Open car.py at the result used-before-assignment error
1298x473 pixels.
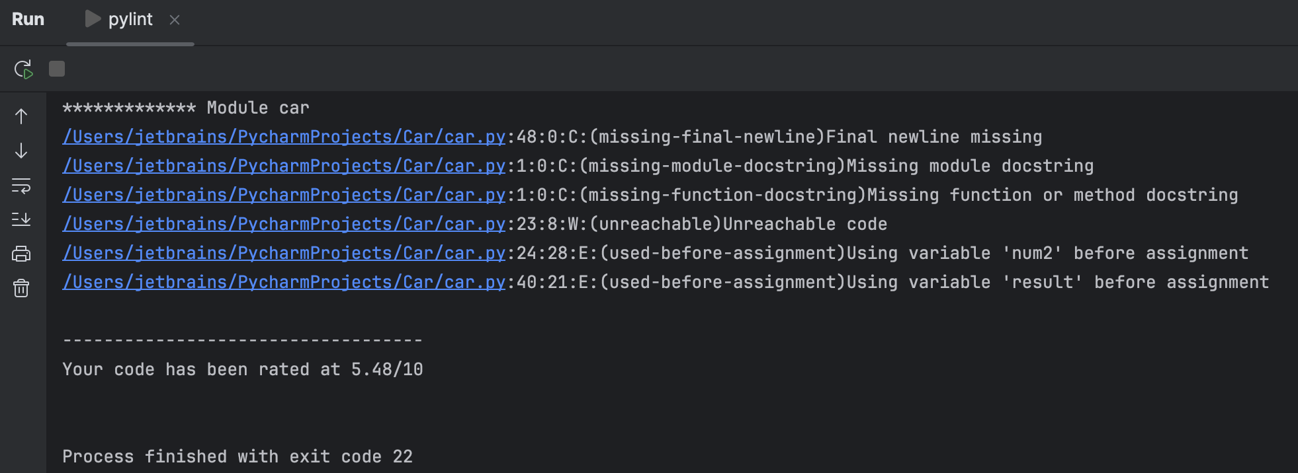tap(282, 282)
